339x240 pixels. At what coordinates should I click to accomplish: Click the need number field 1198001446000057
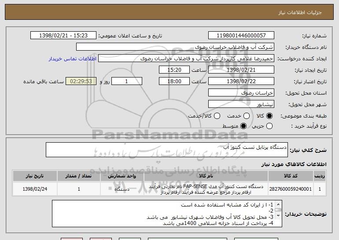241,36
